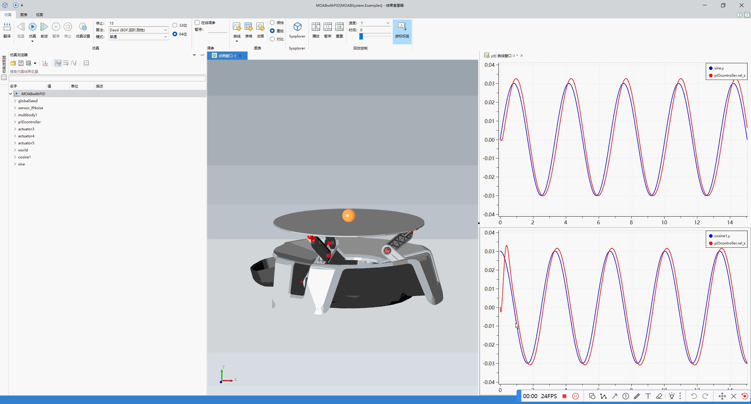751x404 pixels.
Task: Expand the globalSeed tree node
Action: [15, 101]
